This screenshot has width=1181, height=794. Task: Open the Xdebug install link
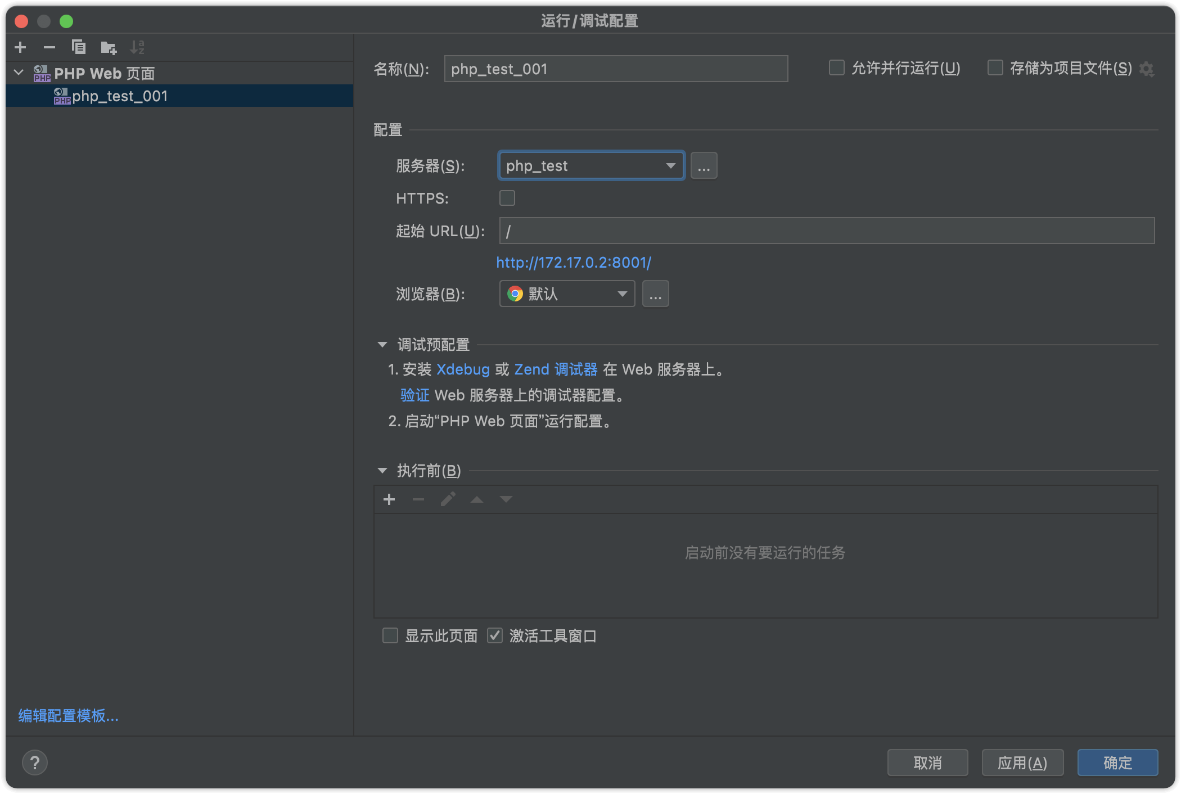click(463, 369)
